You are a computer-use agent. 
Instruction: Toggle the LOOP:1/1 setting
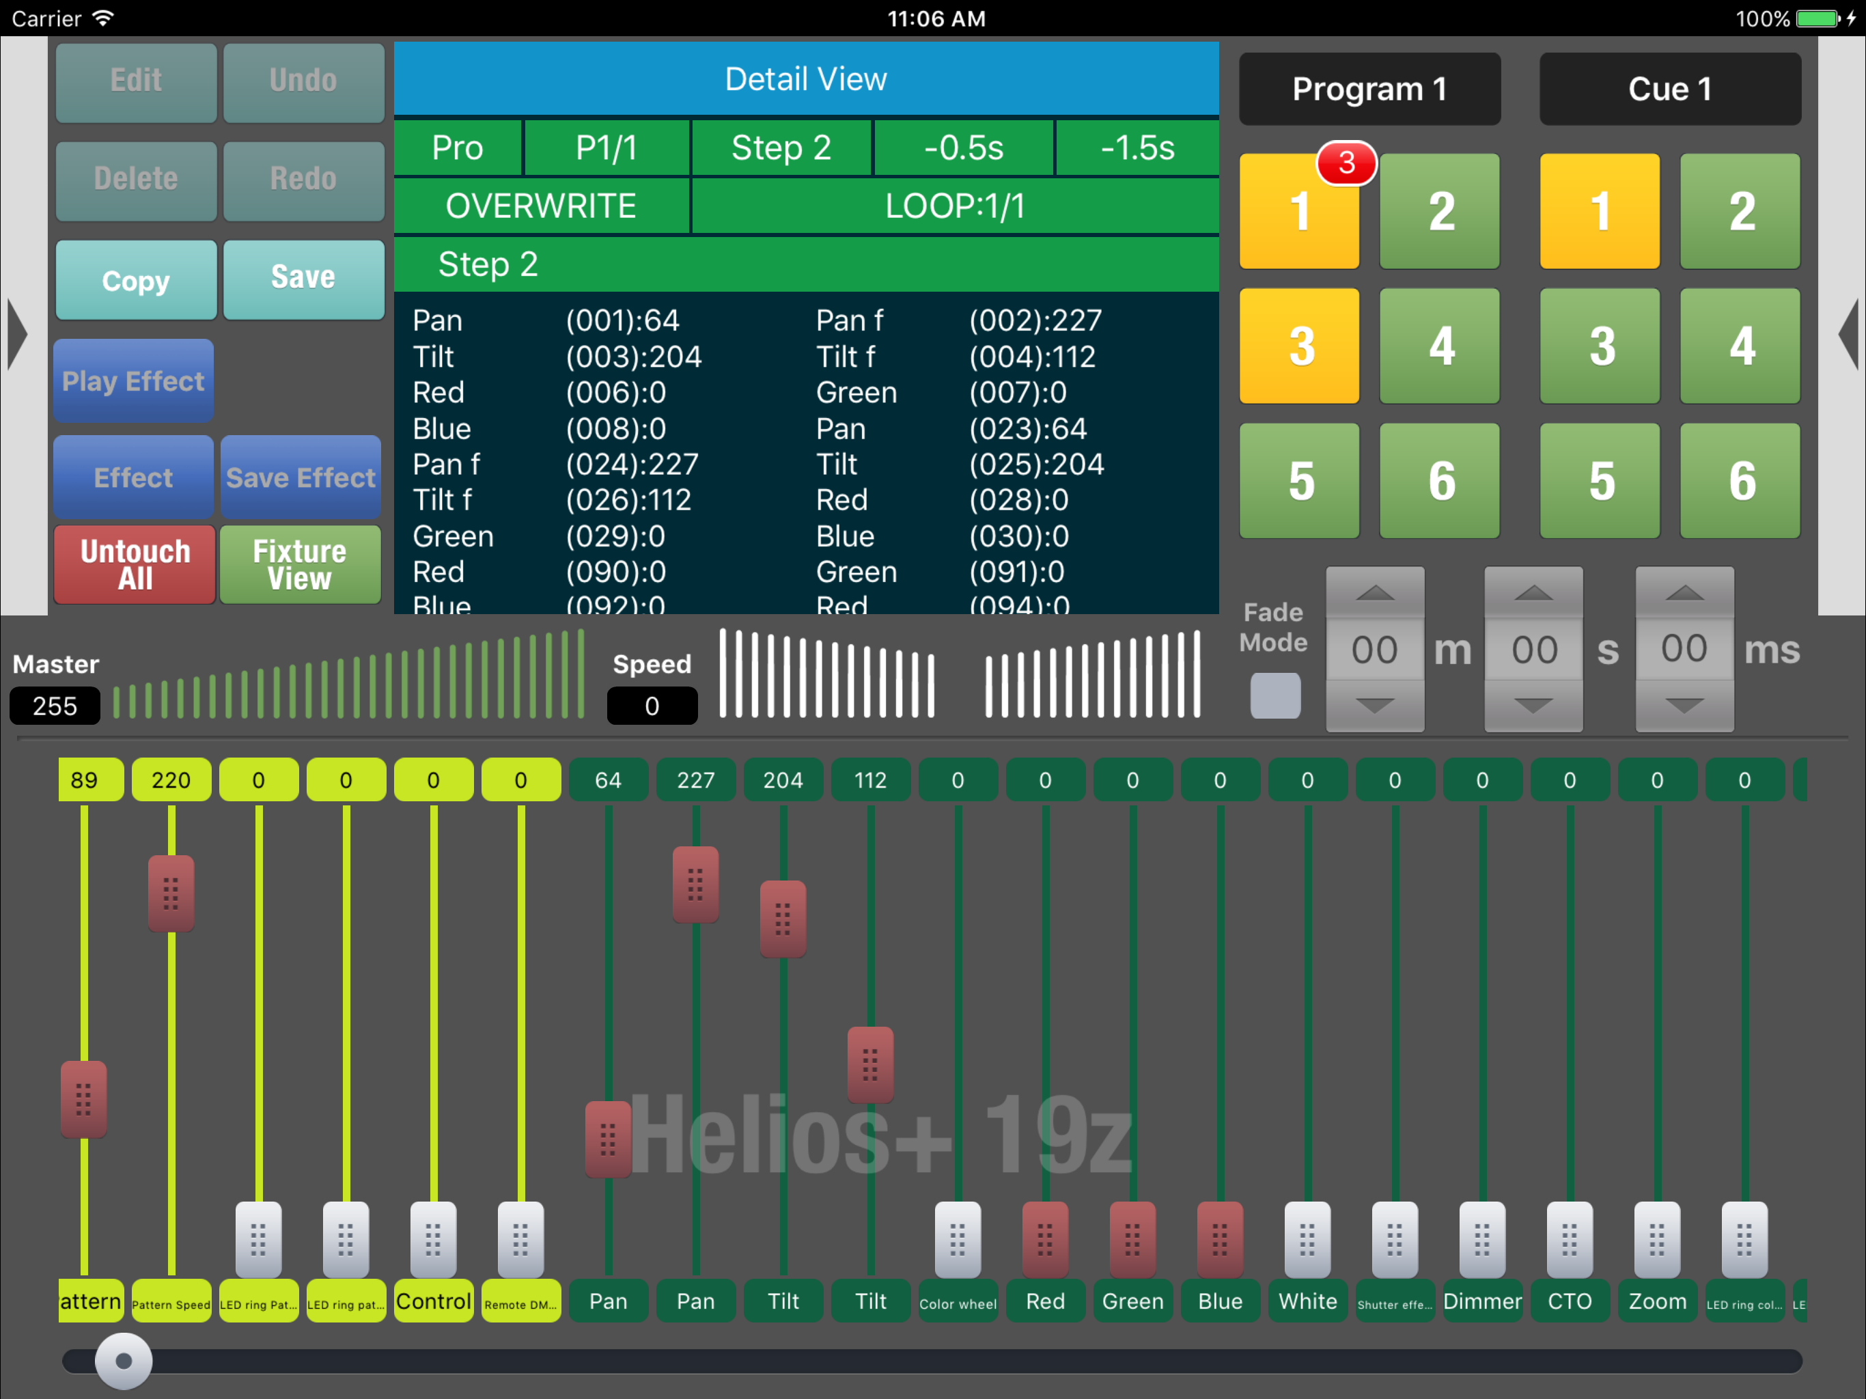pos(954,206)
